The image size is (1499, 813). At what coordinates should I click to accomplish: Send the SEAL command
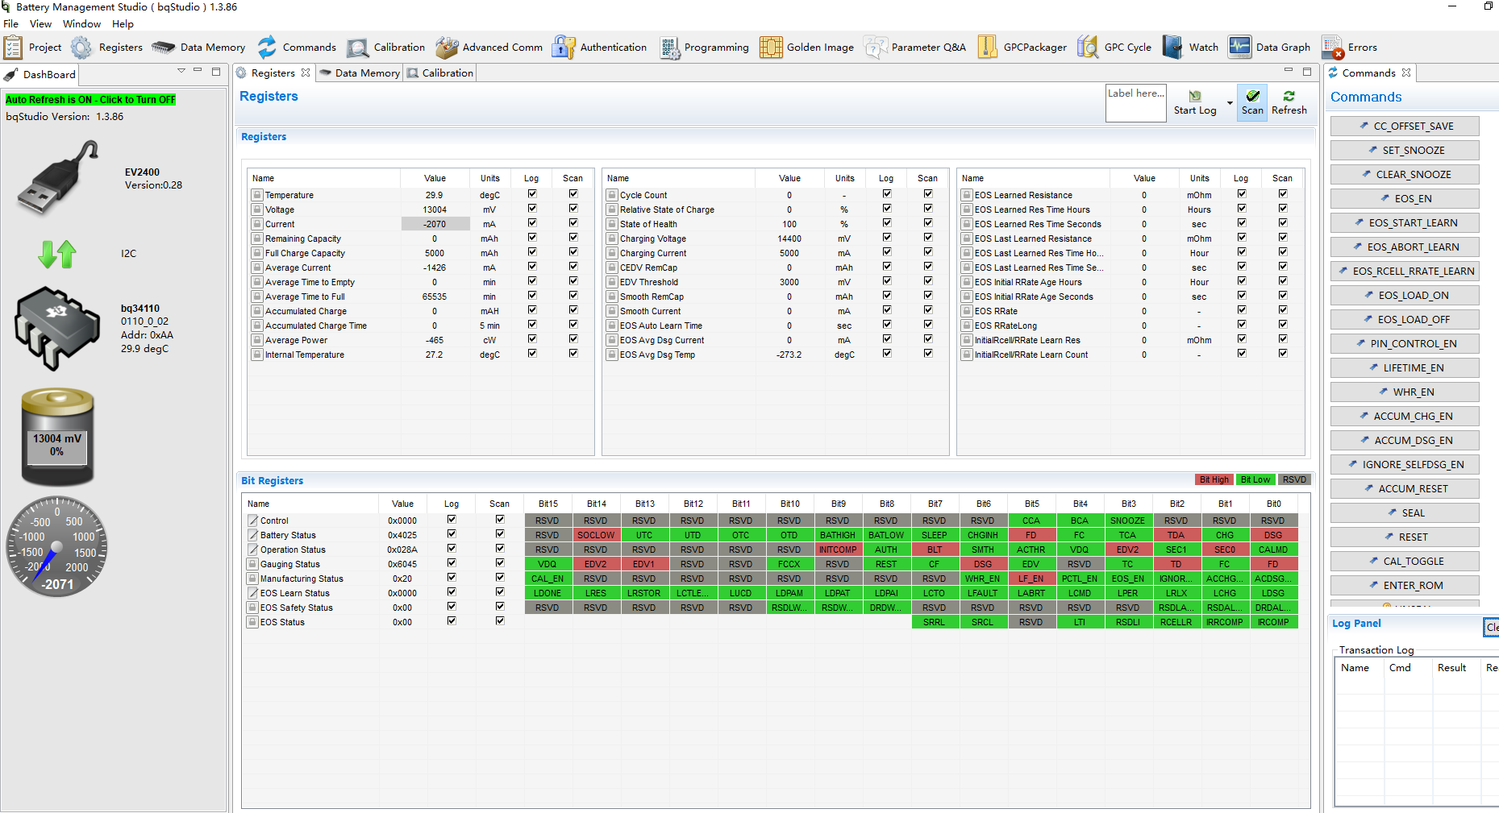(1405, 513)
